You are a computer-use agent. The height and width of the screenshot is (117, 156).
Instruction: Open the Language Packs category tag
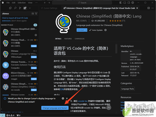tap(128, 89)
